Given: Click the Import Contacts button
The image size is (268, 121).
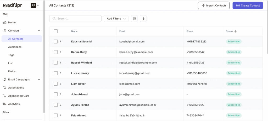Looking at the screenshot, I should click(x=214, y=5).
